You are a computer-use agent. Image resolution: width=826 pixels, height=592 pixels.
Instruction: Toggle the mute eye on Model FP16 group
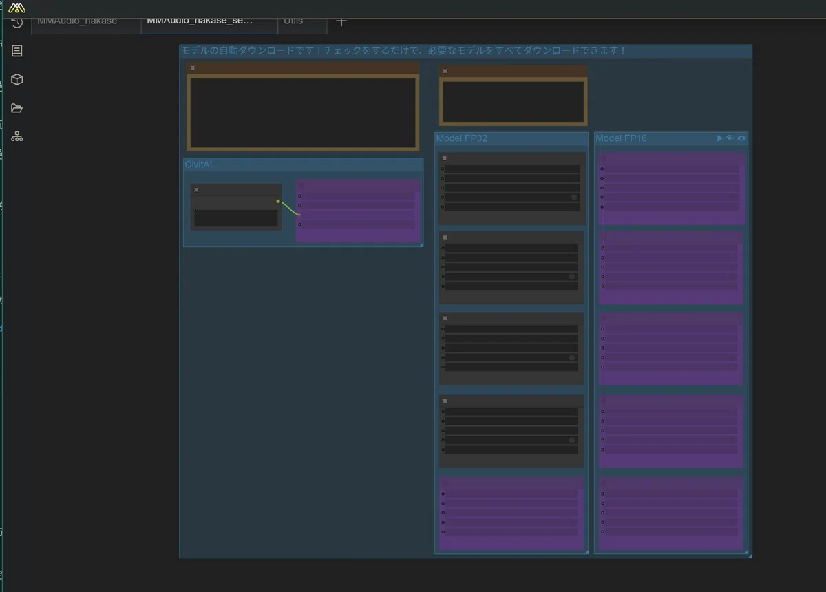(x=741, y=138)
